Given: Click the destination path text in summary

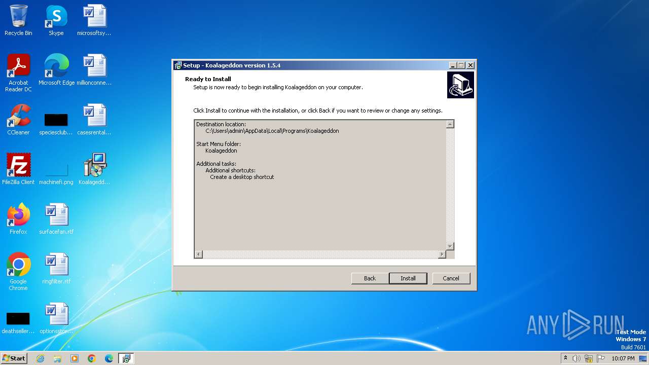Looking at the screenshot, I should [272, 131].
